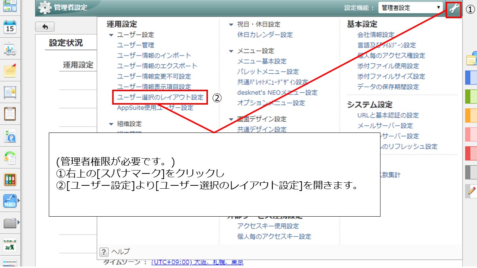Click the help question mark icon
The height and width of the screenshot is (268, 477).
(x=104, y=251)
